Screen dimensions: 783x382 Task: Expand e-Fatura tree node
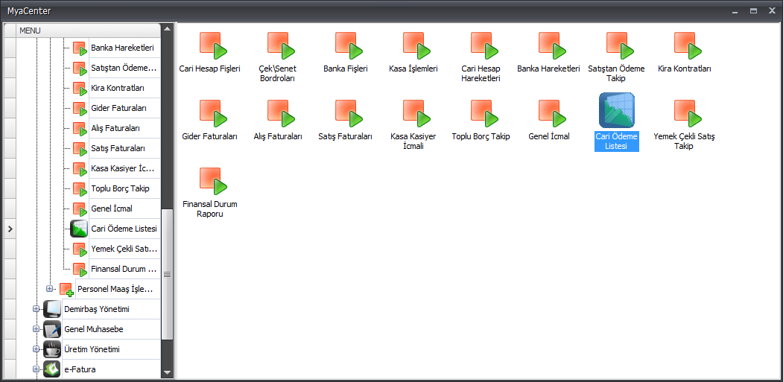tap(36, 369)
